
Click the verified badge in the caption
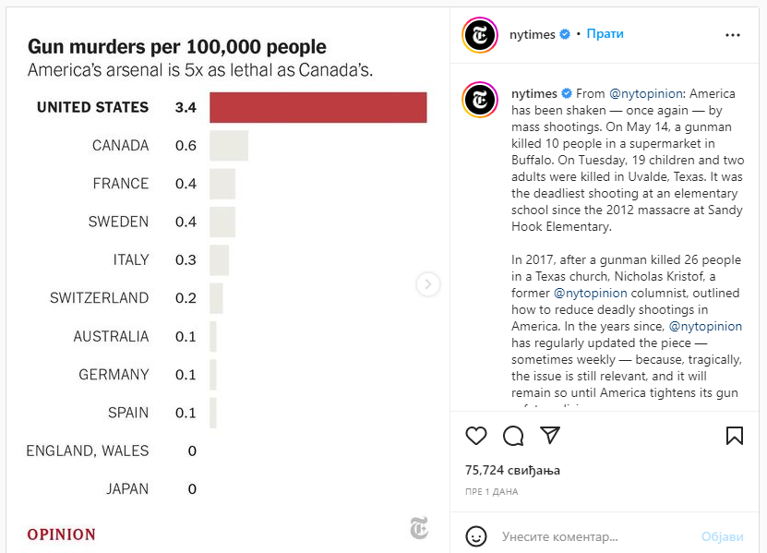click(567, 93)
